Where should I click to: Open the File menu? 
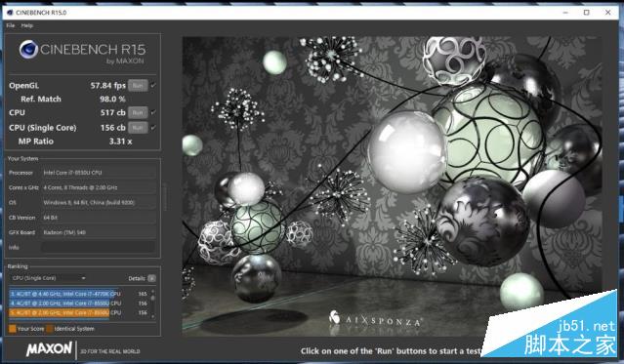coord(11,25)
